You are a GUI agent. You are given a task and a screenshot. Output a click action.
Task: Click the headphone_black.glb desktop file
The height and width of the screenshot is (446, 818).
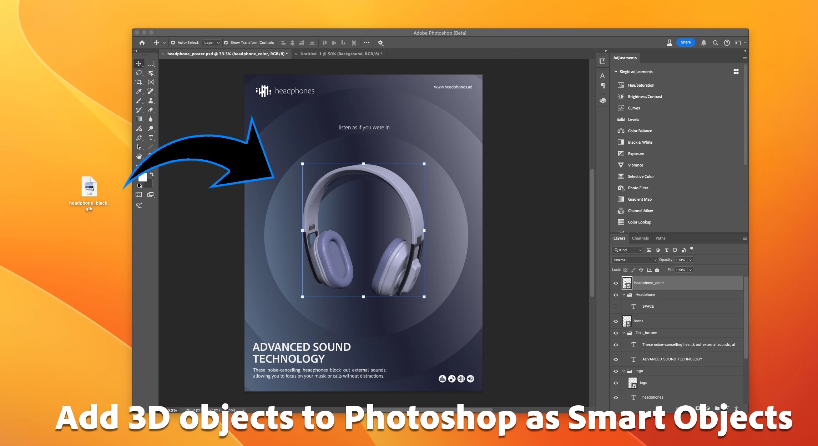tap(89, 187)
